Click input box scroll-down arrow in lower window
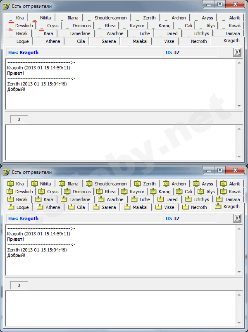The image size is (248, 332). coord(239,323)
